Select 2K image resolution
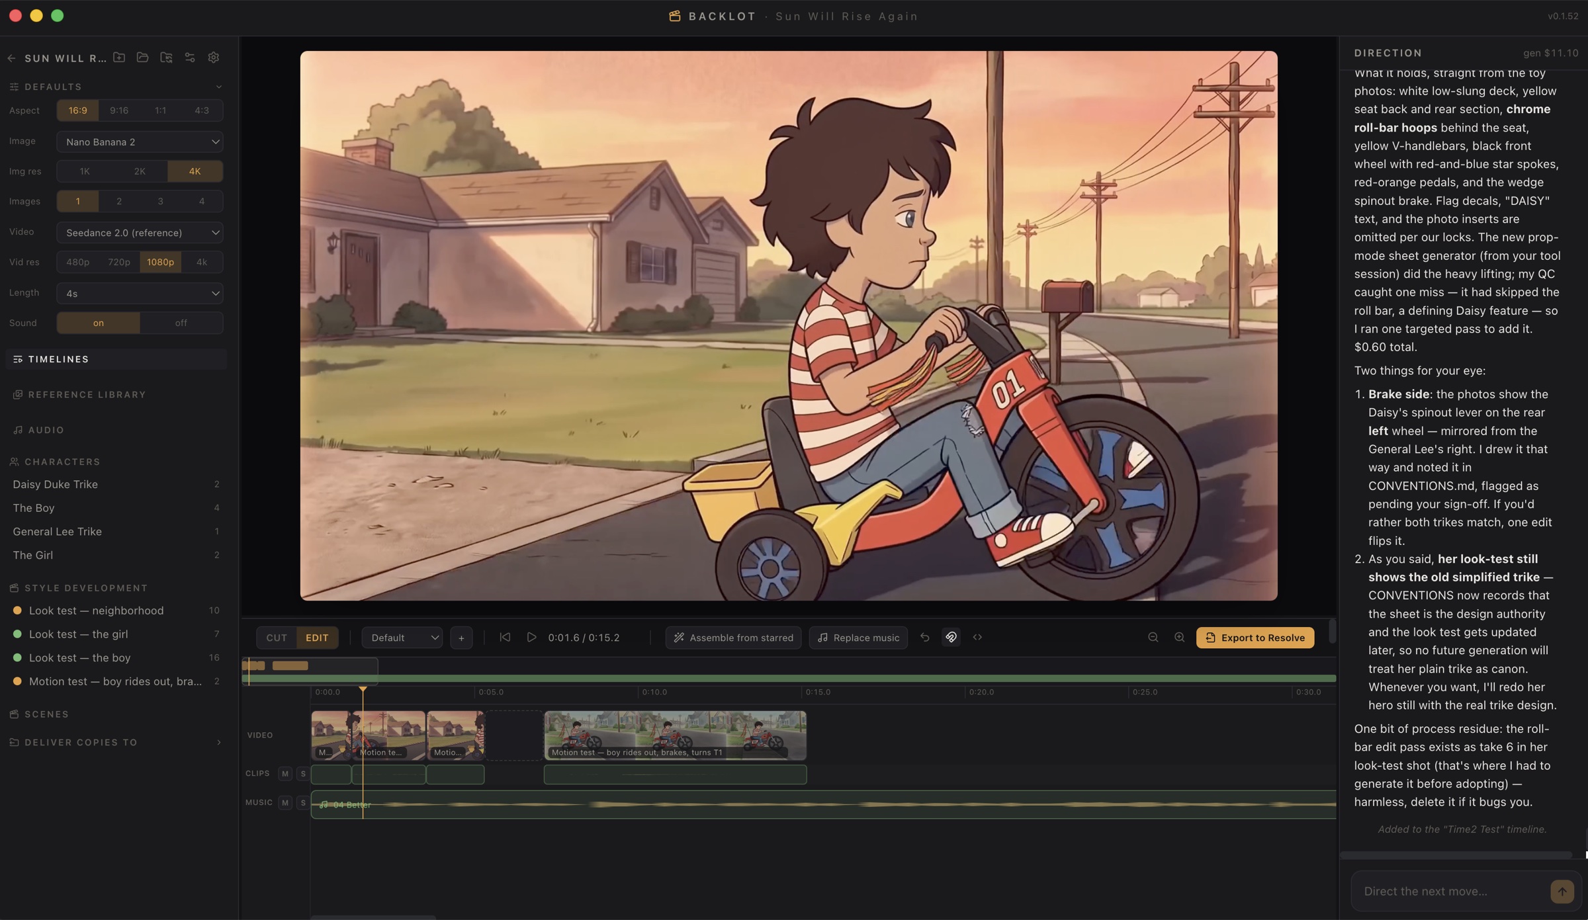Image resolution: width=1588 pixels, height=920 pixels. point(140,171)
